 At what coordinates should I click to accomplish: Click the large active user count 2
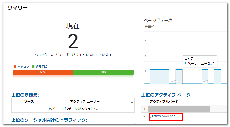(73, 41)
